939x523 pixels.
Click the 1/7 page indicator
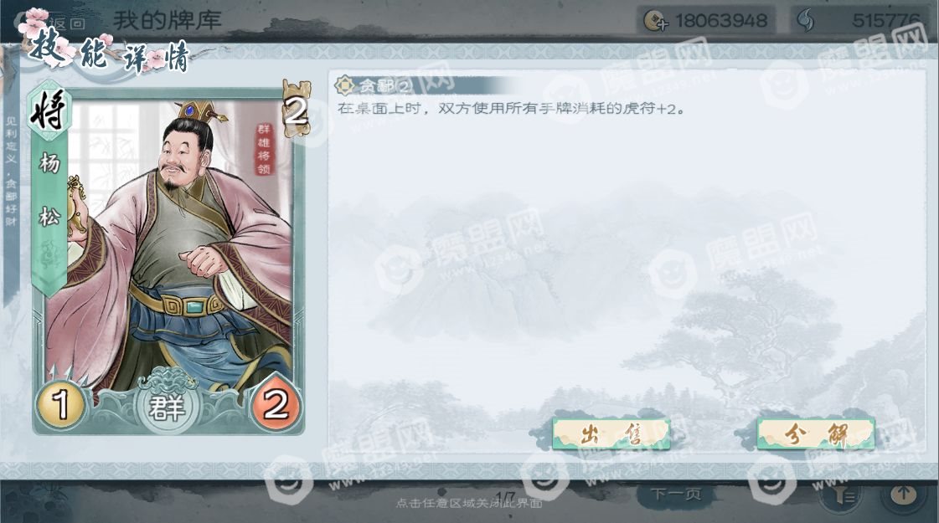(506, 497)
